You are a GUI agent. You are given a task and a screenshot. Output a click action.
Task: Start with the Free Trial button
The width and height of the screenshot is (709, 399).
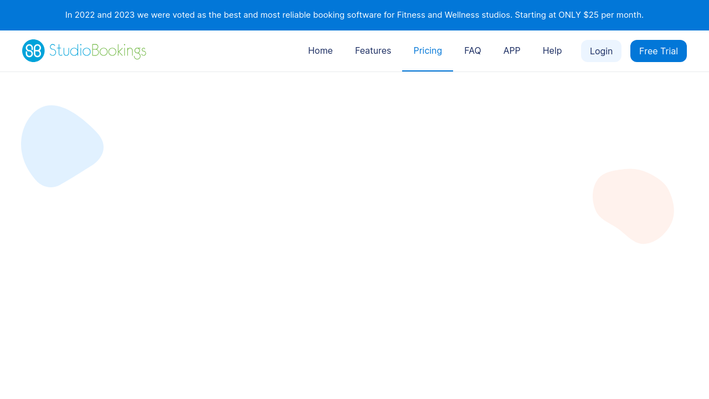658,51
